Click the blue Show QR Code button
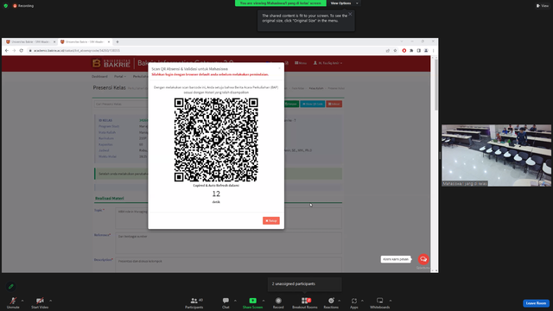This screenshot has height=311, width=553. 313,104
